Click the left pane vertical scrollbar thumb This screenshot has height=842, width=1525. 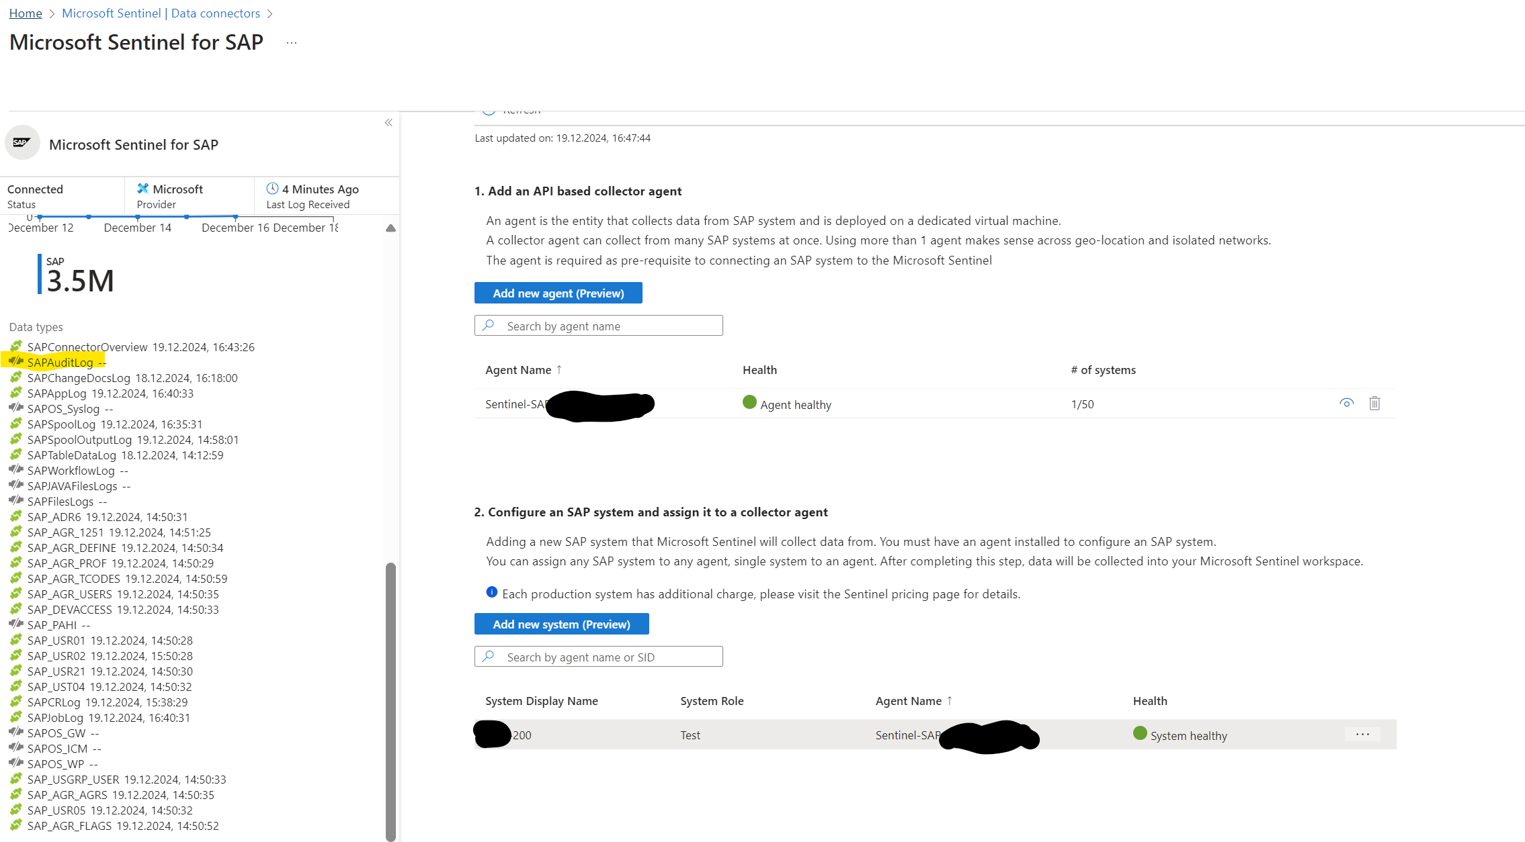pyautogui.click(x=390, y=702)
